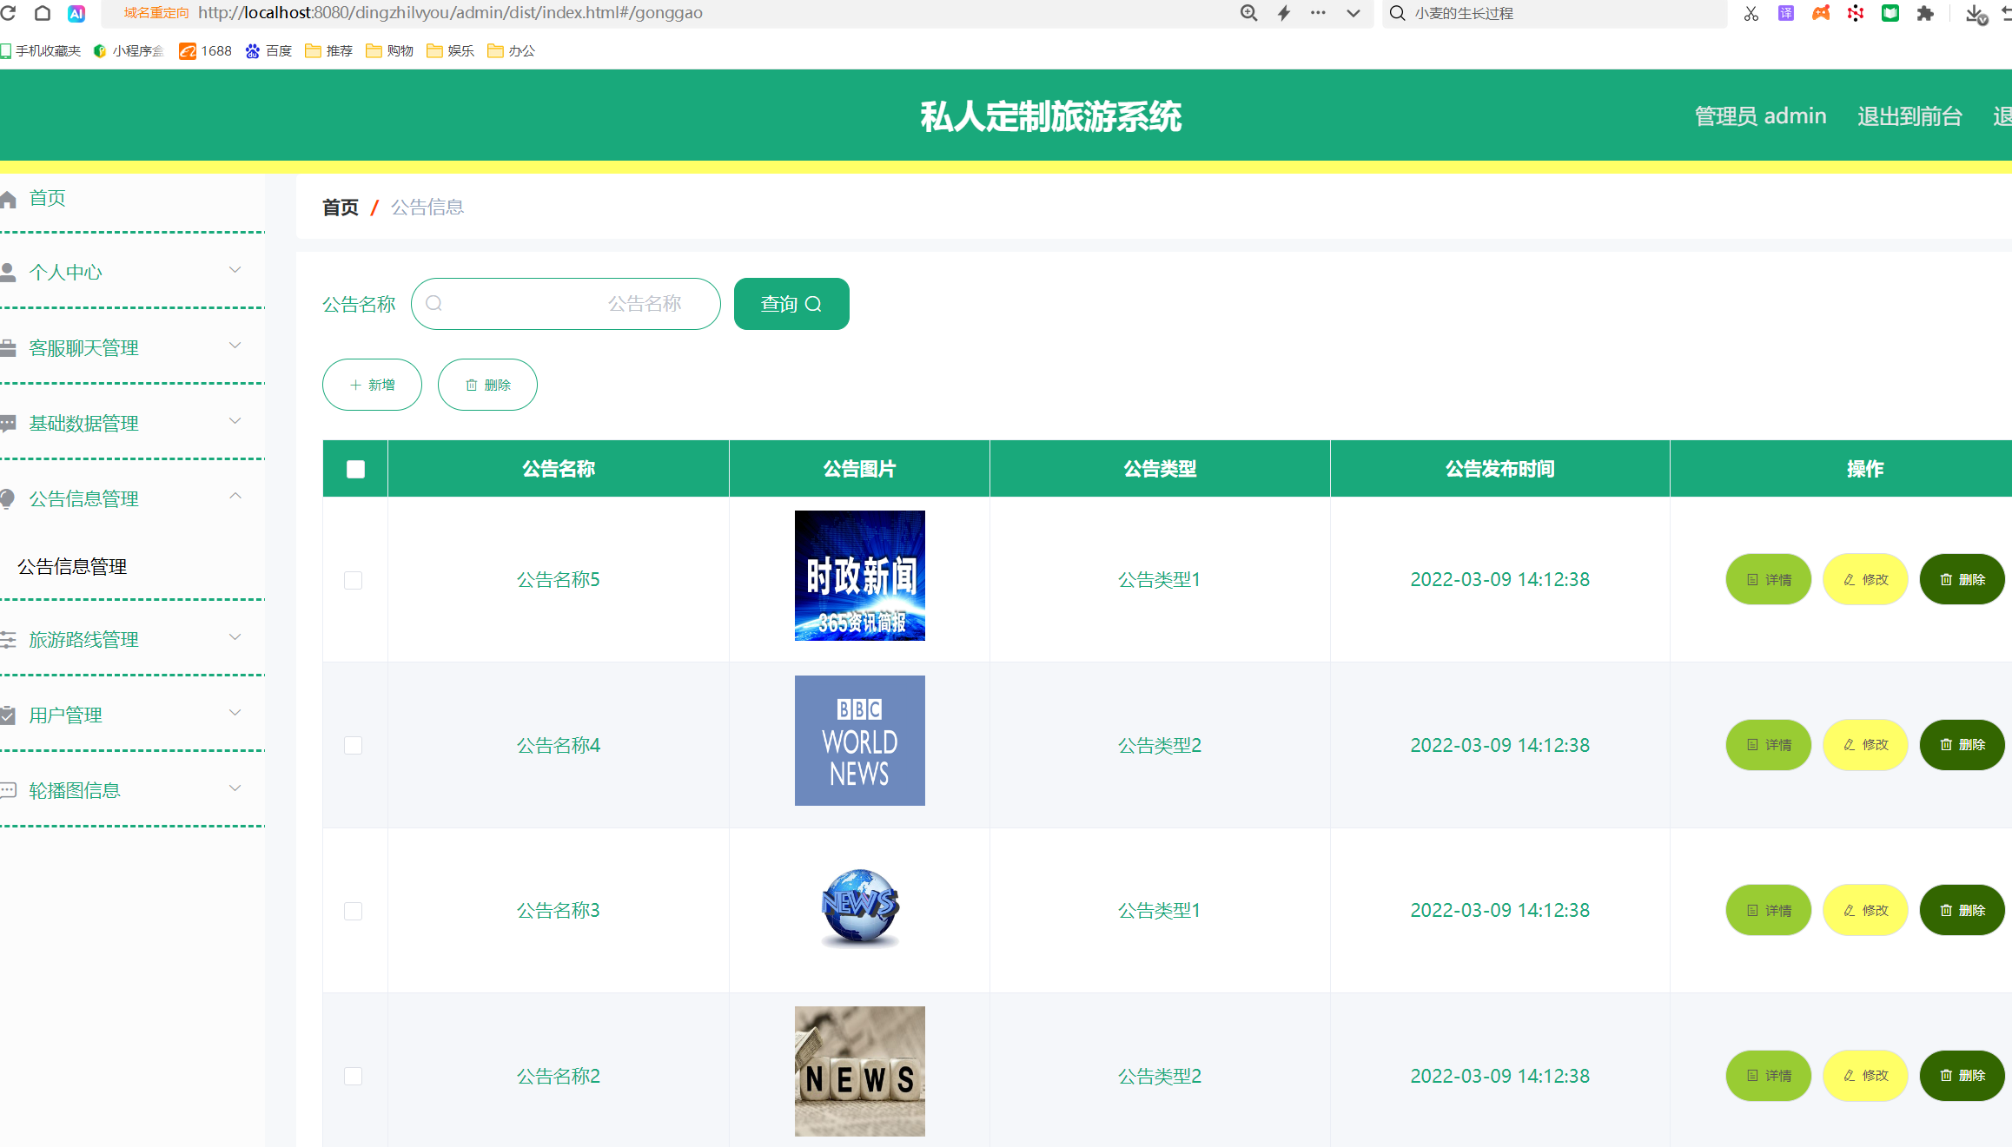Click the BBC World News announcement thumbnail
This screenshot has width=2012, height=1147.
[859, 741]
